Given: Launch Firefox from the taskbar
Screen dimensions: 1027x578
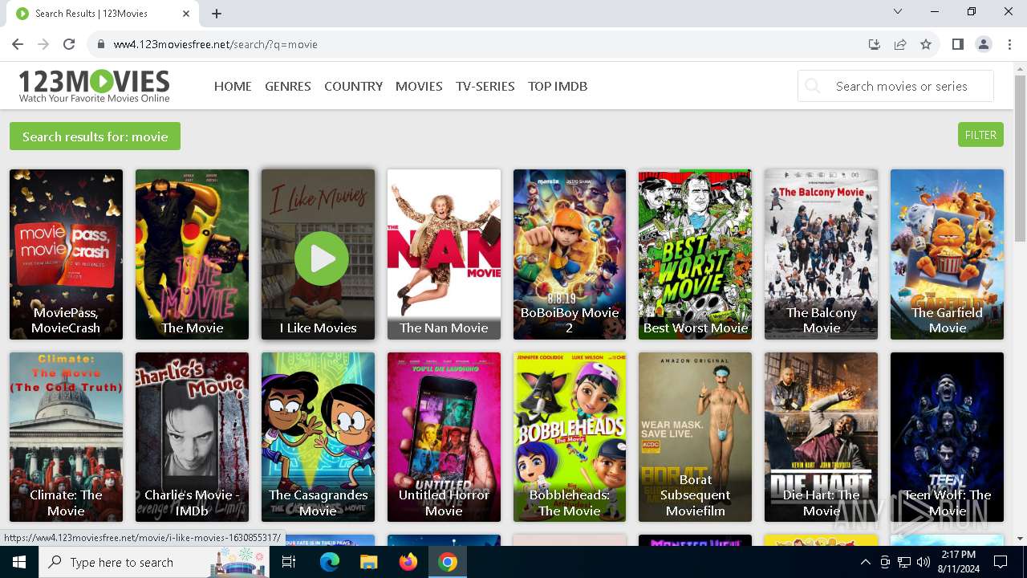Looking at the screenshot, I should click(408, 562).
